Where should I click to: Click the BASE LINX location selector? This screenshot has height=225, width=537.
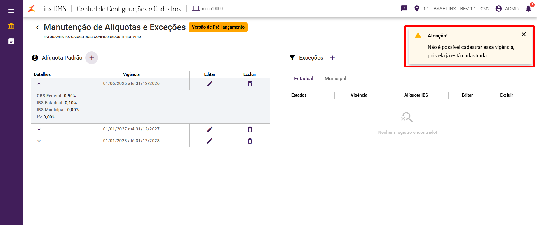(x=452, y=9)
